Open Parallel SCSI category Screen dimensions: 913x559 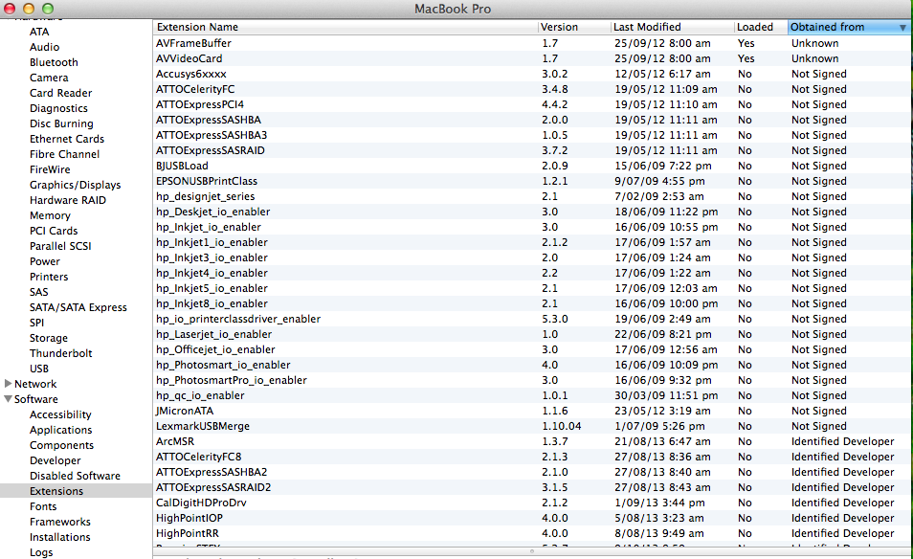pos(60,246)
